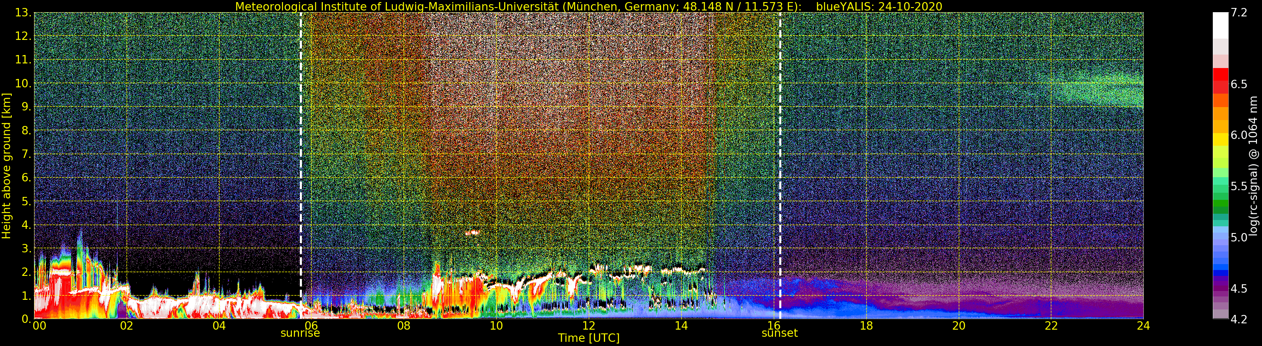Click the '08' tick on the time axis
The width and height of the screenshot is (1262, 346).
404,326
